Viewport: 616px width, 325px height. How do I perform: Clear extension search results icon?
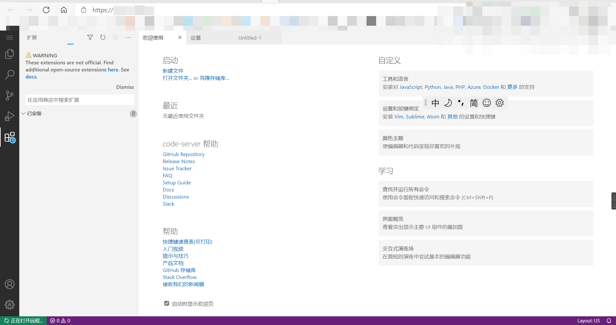pos(116,38)
